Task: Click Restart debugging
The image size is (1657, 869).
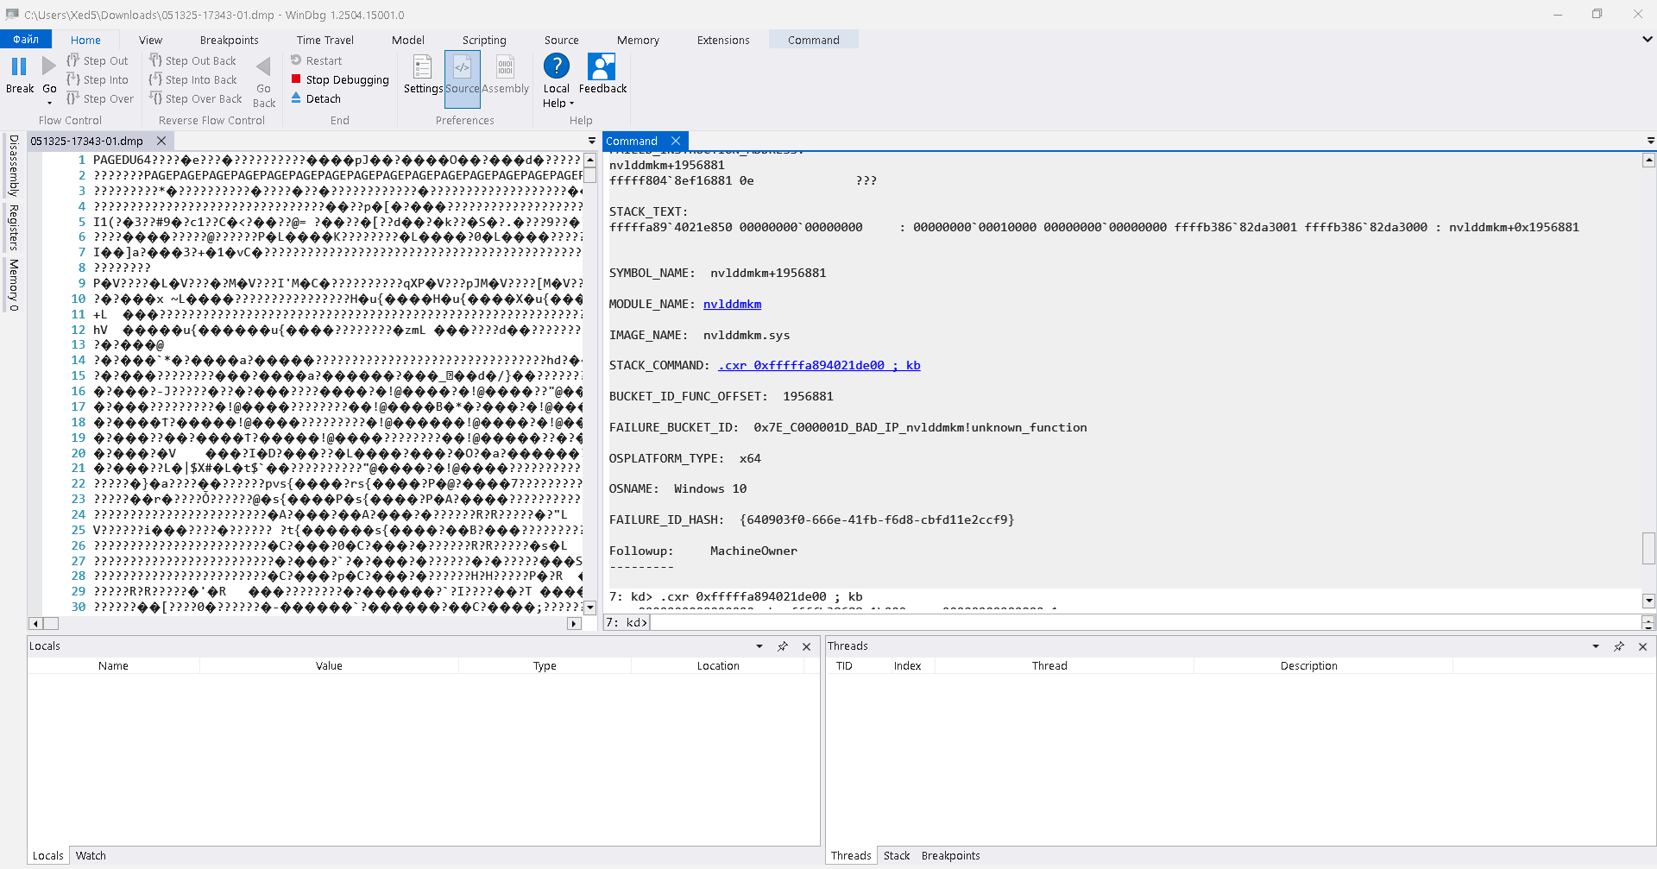Action: point(316,60)
